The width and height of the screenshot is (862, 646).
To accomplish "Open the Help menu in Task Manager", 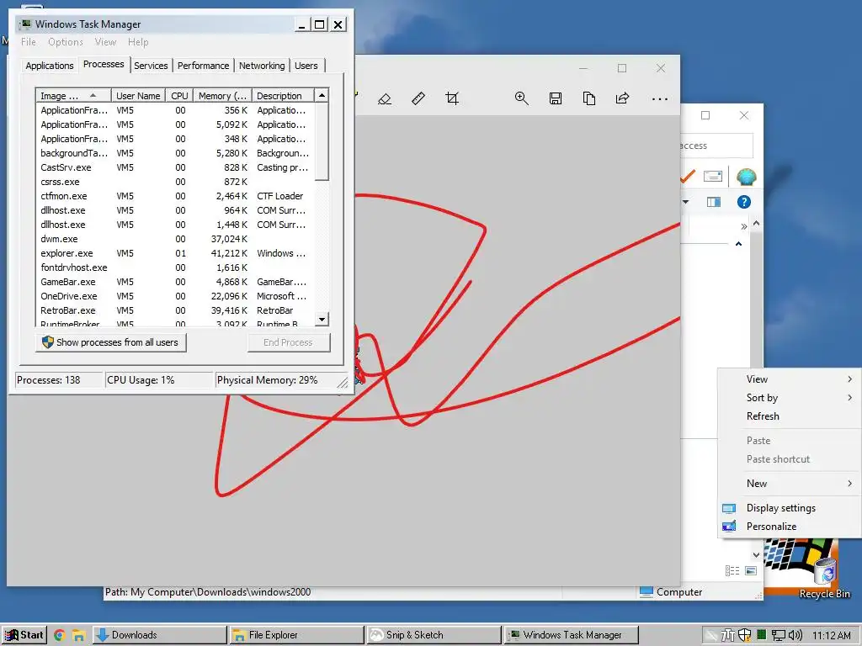I will (138, 42).
